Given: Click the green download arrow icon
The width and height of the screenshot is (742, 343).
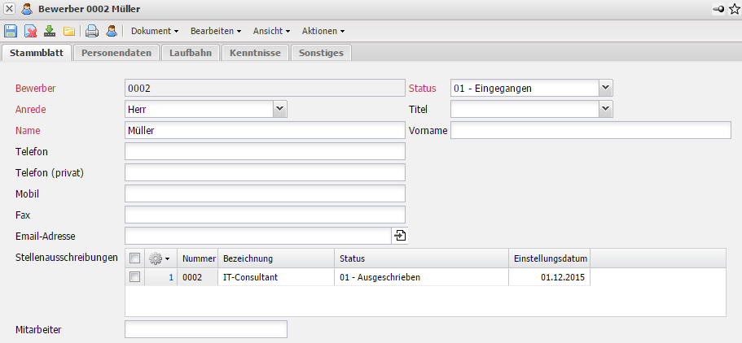Looking at the screenshot, I should coord(50,31).
